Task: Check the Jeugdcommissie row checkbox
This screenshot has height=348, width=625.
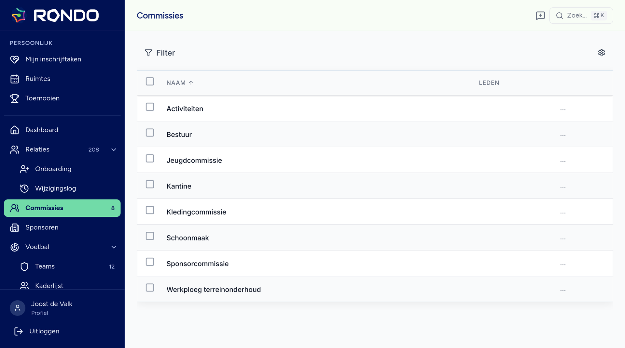Action: [150, 159]
